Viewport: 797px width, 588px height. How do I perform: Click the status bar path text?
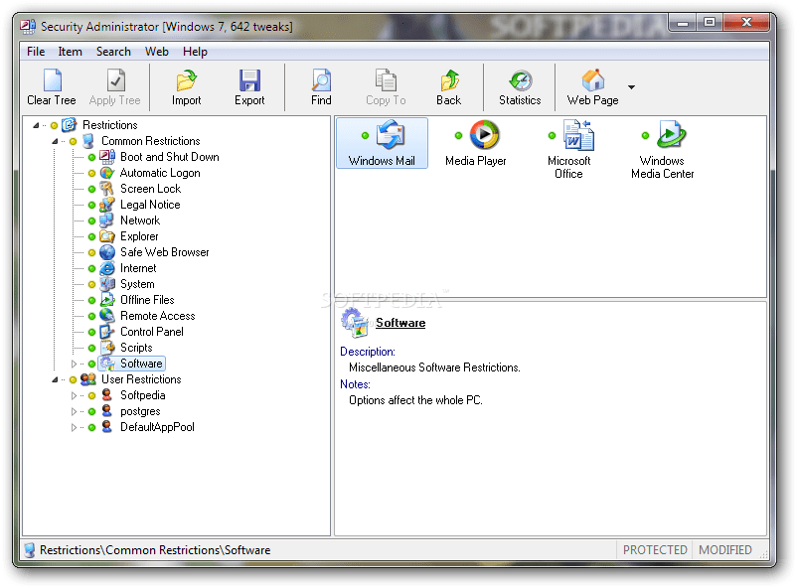pos(155,550)
